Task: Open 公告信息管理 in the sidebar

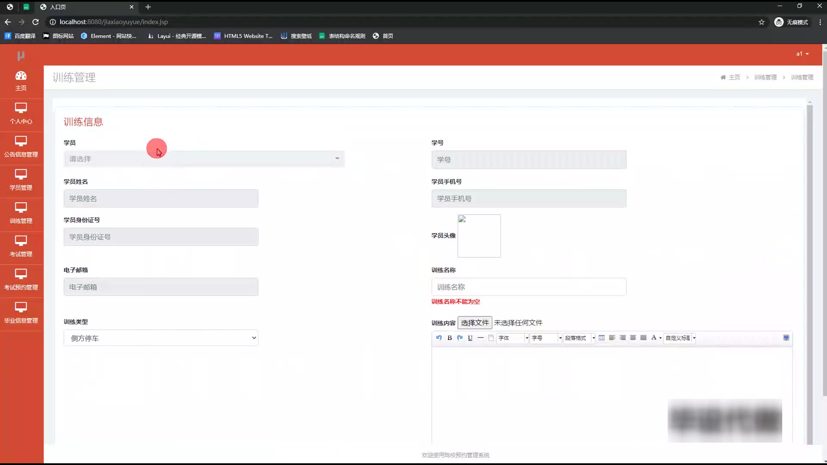Action: pos(21,147)
